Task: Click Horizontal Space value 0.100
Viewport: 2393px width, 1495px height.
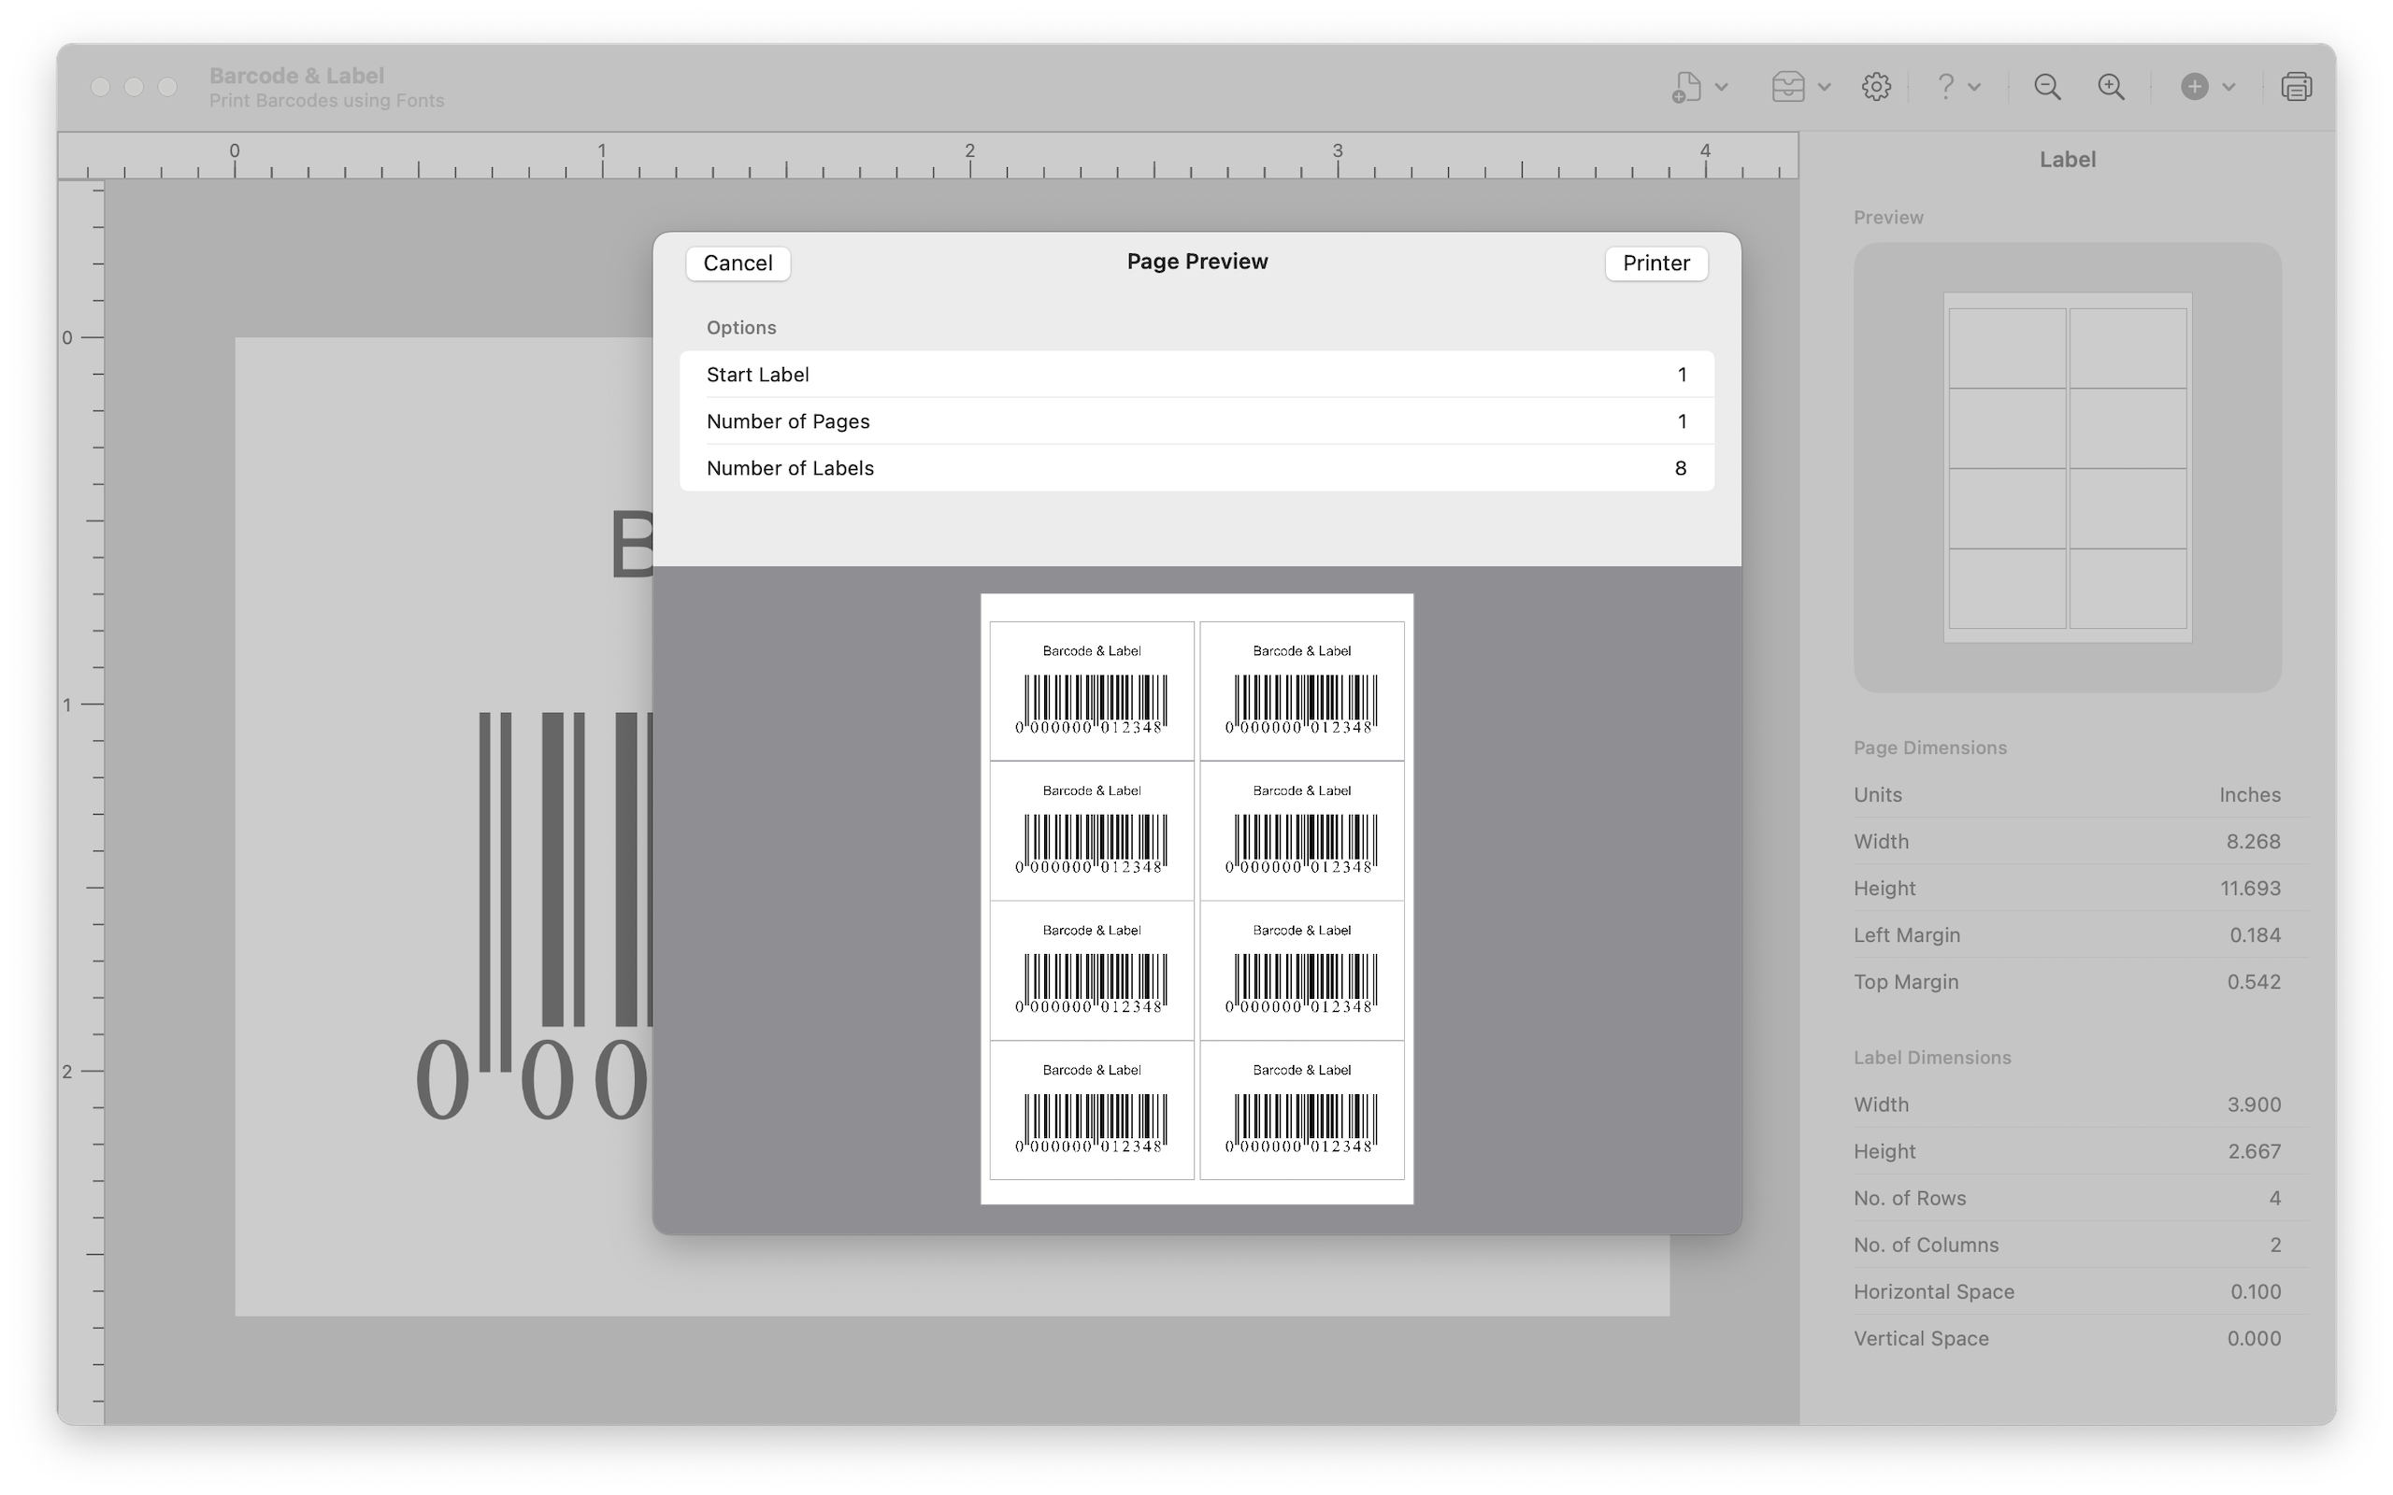Action: tap(2255, 1291)
